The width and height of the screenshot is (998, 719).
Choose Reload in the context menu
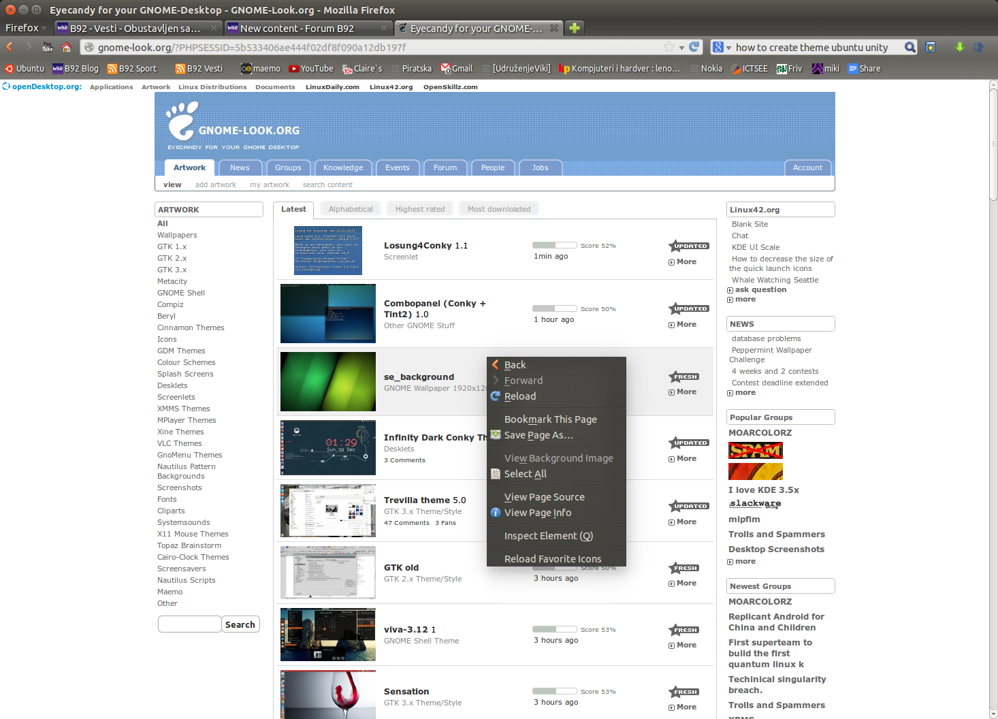[x=556, y=396]
